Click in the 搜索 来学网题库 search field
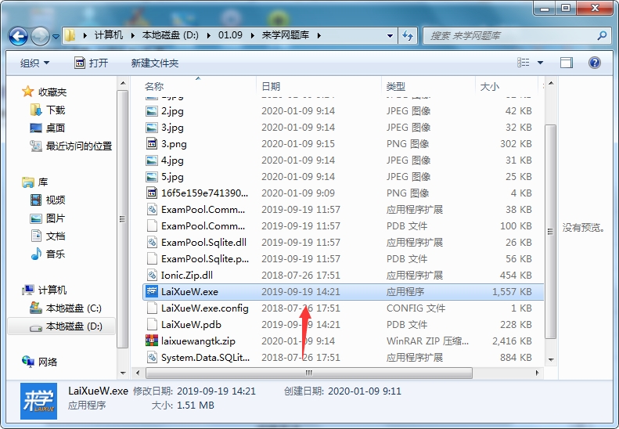 point(511,35)
